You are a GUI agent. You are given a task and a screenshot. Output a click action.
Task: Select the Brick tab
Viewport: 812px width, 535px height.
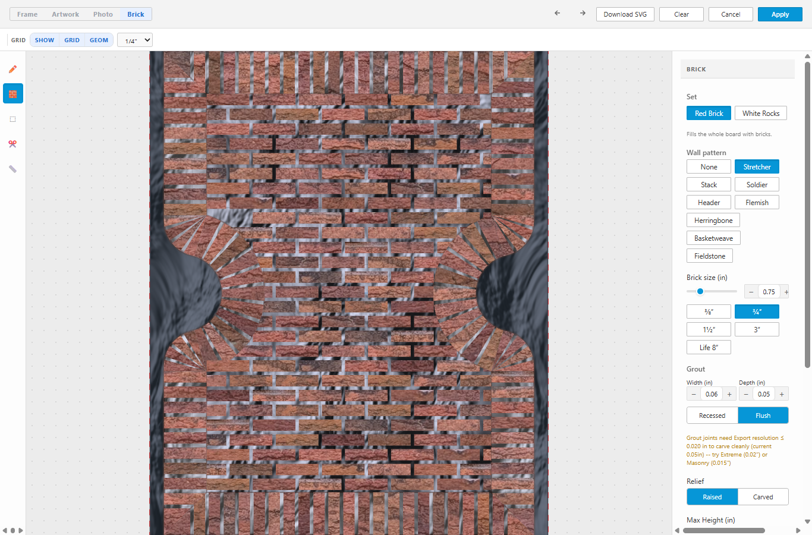pos(136,14)
